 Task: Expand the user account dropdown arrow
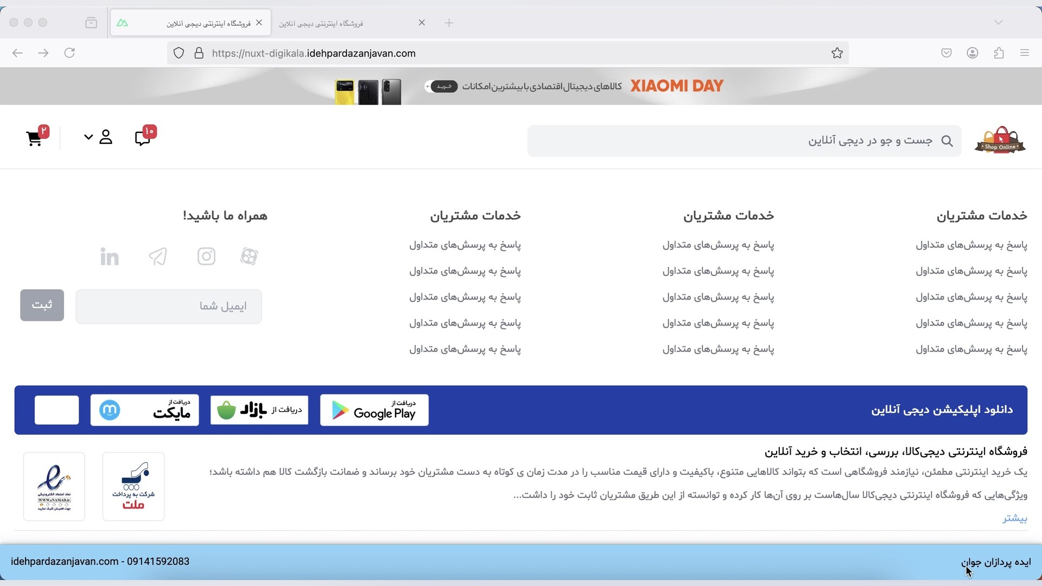pyautogui.click(x=88, y=137)
